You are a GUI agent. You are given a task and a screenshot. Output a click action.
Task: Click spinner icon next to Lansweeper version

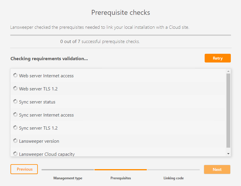coord(15,141)
